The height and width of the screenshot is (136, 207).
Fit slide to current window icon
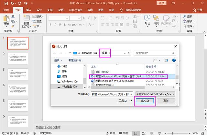tap(202, 133)
